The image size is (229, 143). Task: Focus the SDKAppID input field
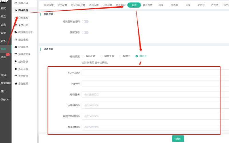pyautogui.click(x=155, y=73)
